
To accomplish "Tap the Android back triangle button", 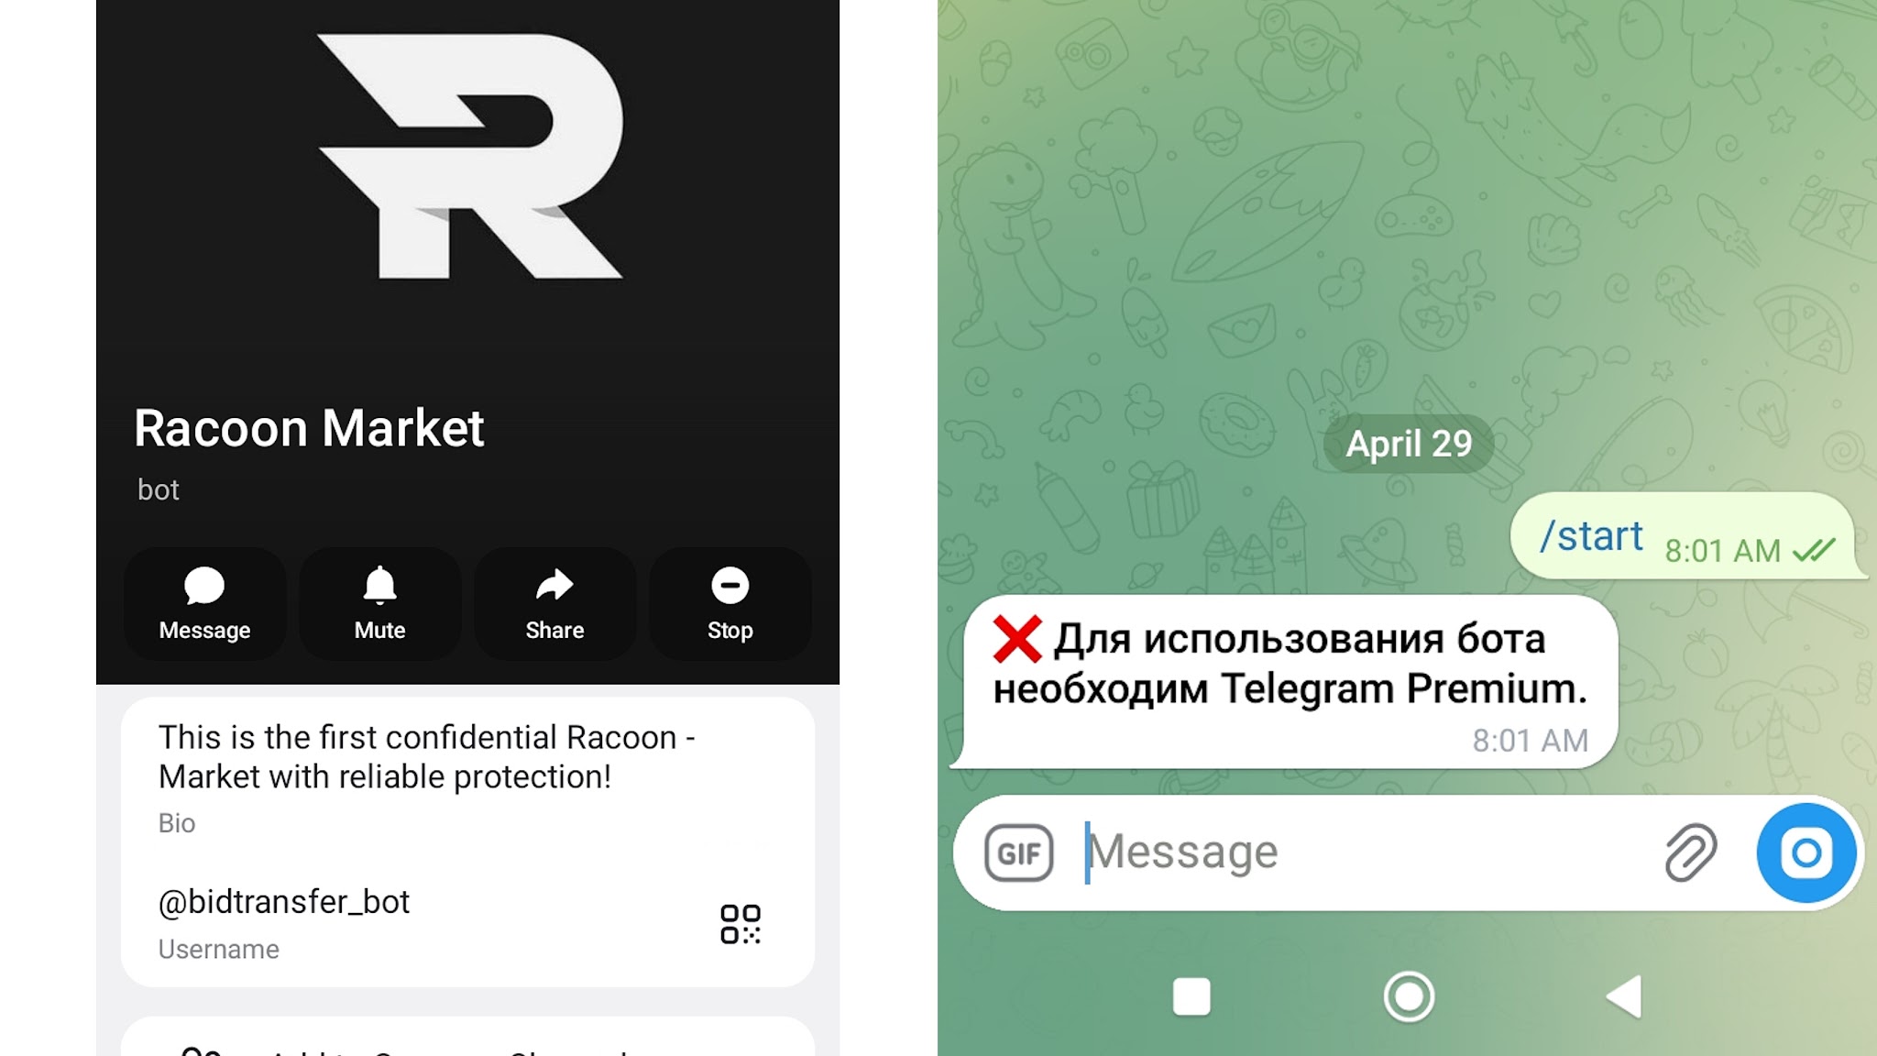I will pyautogui.click(x=1624, y=996).
